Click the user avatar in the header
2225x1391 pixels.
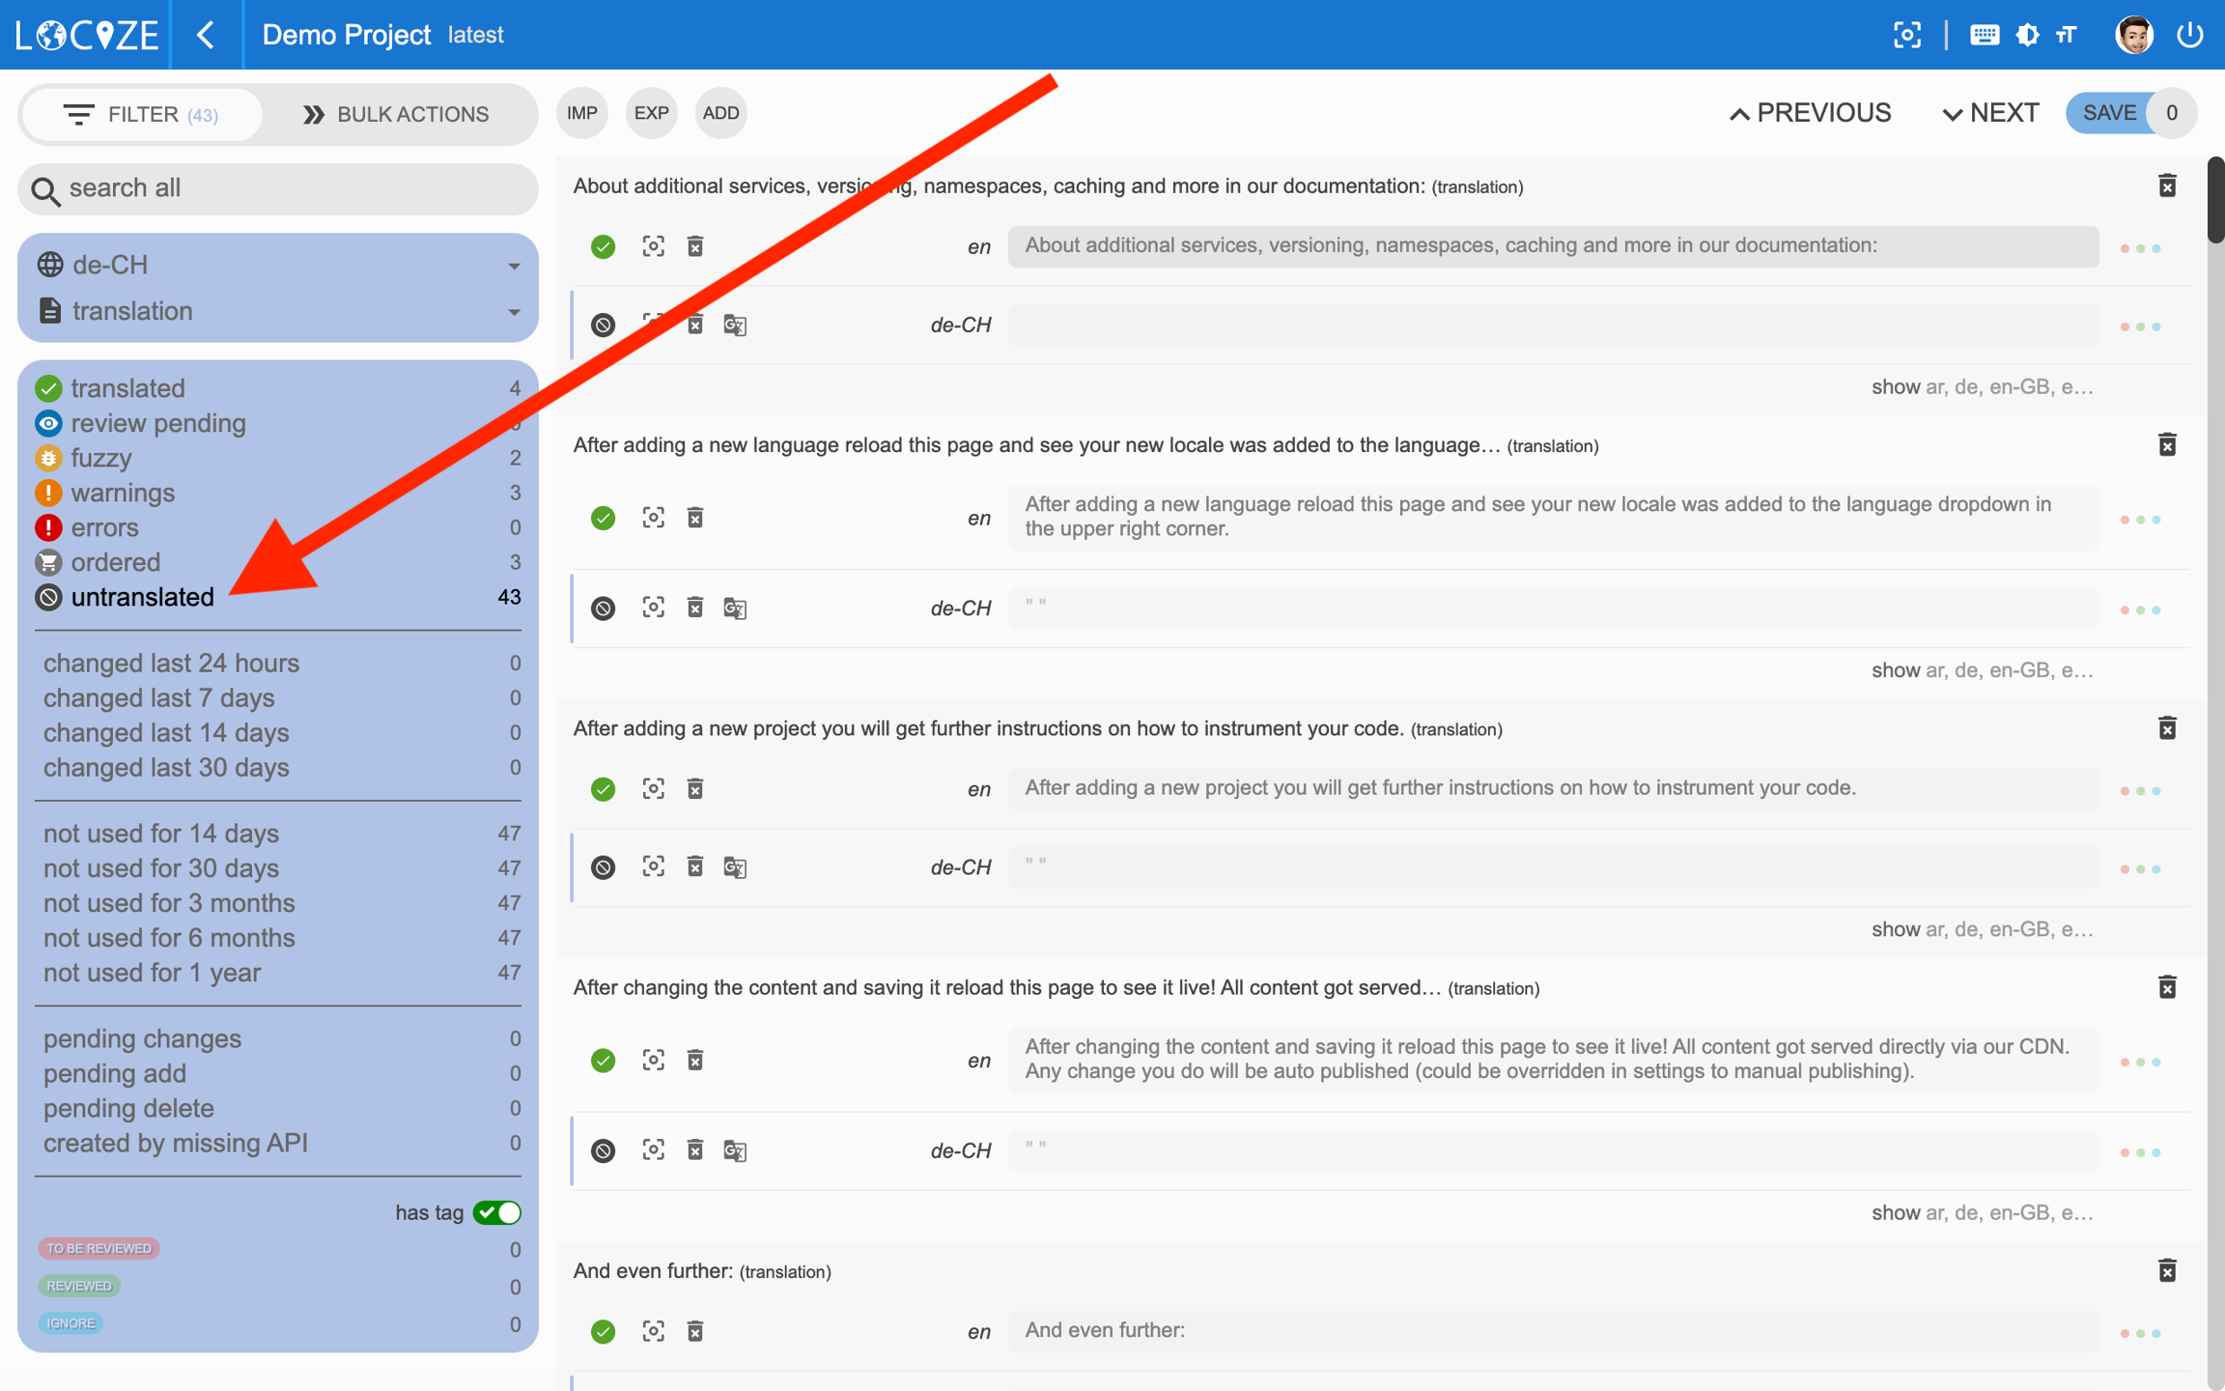[2133, 35]
